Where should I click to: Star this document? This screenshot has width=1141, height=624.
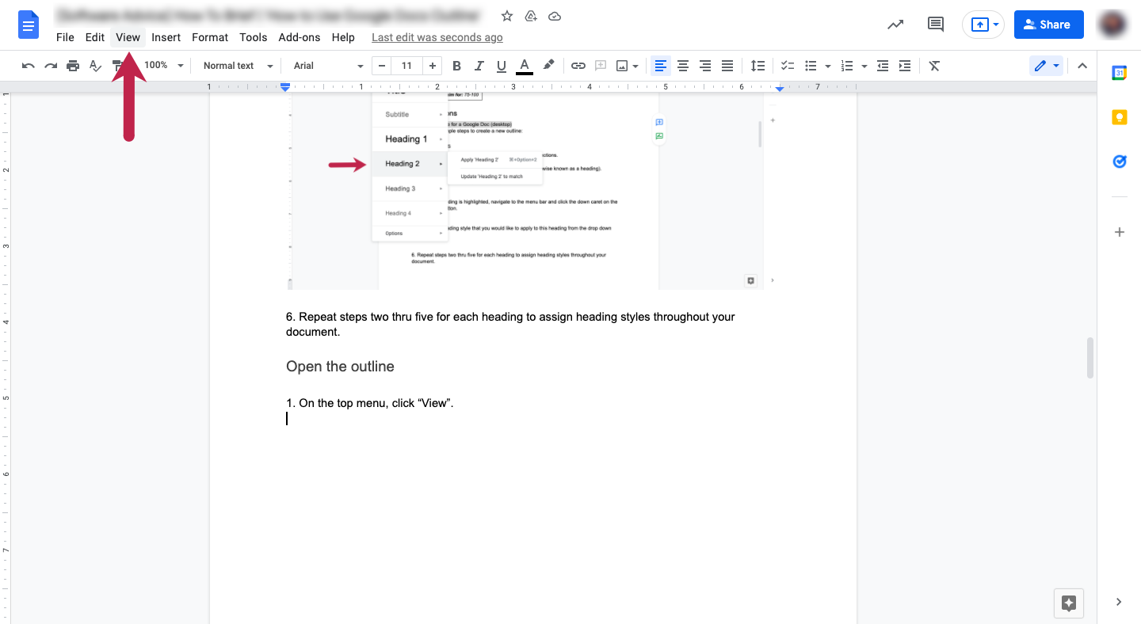[507, 16]
